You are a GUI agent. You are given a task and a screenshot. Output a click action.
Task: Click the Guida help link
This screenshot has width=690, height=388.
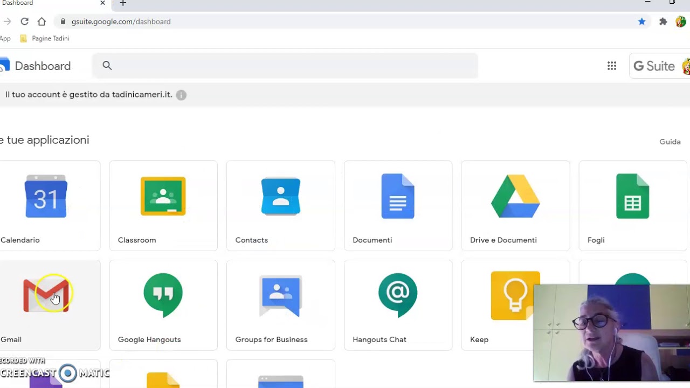click(x=670, y=142)
